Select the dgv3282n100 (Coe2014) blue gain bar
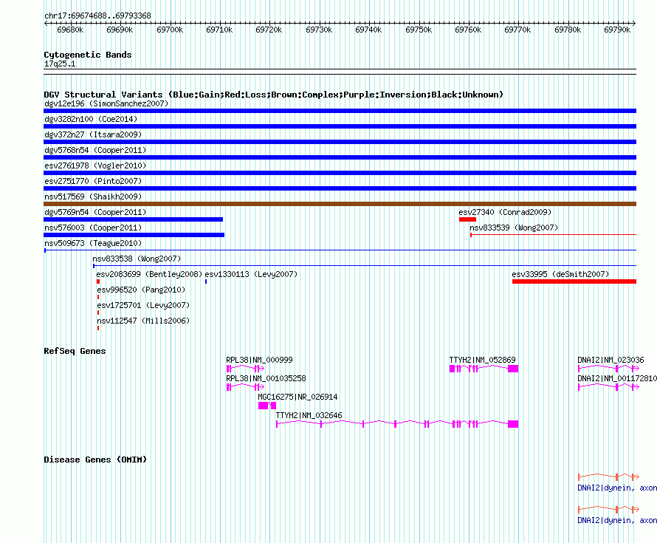Screen dimensions: 657x543 340,126
